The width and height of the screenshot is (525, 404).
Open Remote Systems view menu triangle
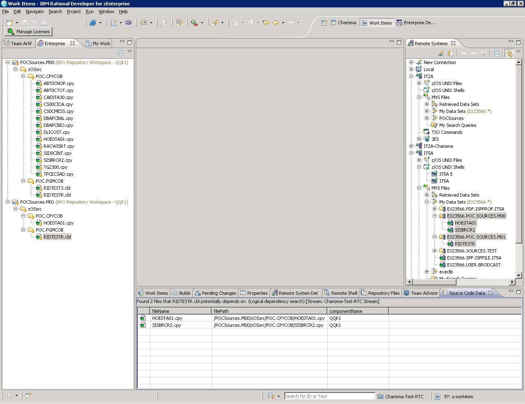[518, 52]
